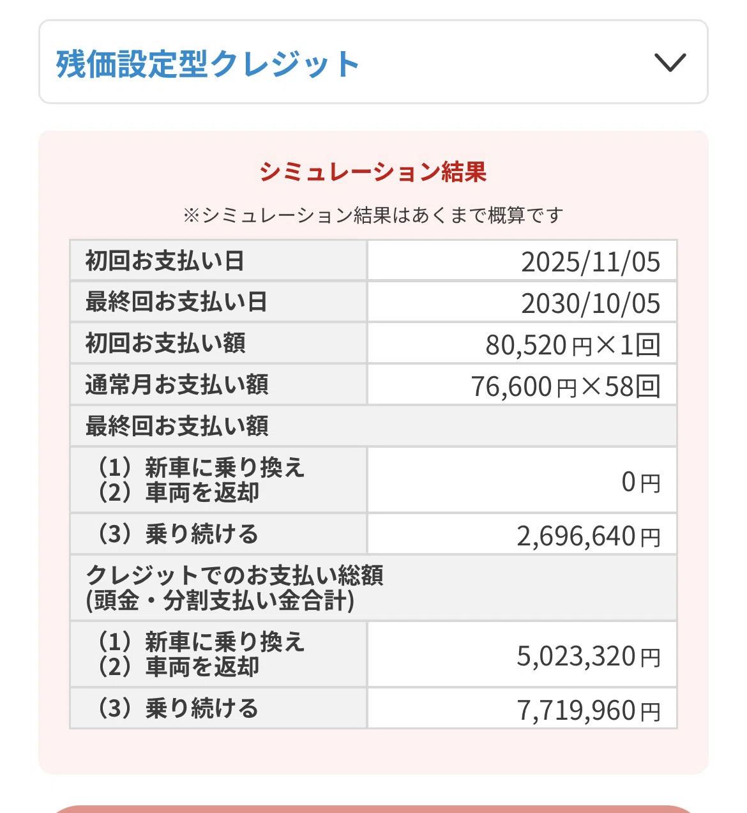This screenshot has width=747, height=813.
Task: Click the 最終回お支払い額 section header
Action: tap(373, 426)
